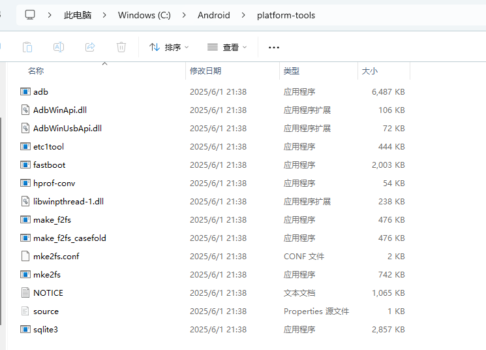Click the etc1tool application icon

pos(25,146)
